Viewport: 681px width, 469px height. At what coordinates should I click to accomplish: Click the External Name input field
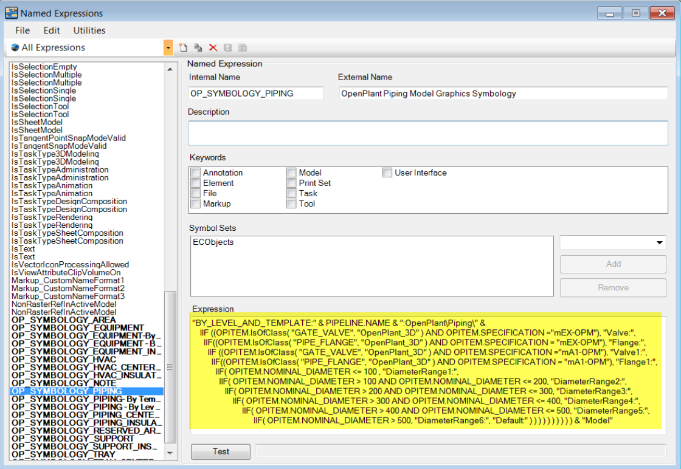click(x=503, y=94)
